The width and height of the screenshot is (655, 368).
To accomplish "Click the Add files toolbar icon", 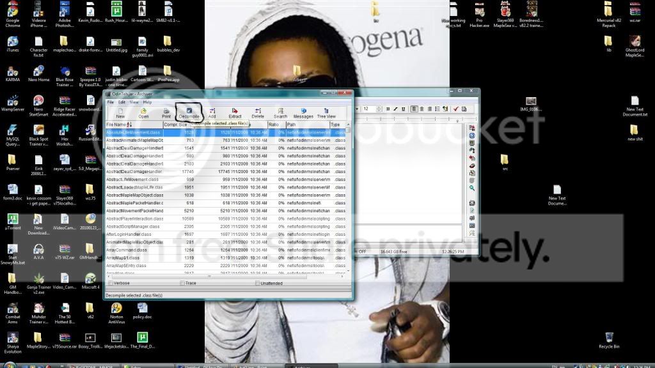I will coord(212,112).
